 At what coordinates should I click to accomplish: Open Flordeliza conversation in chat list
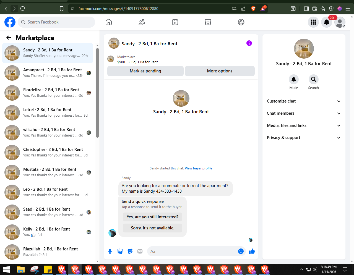tap(48, 93)
